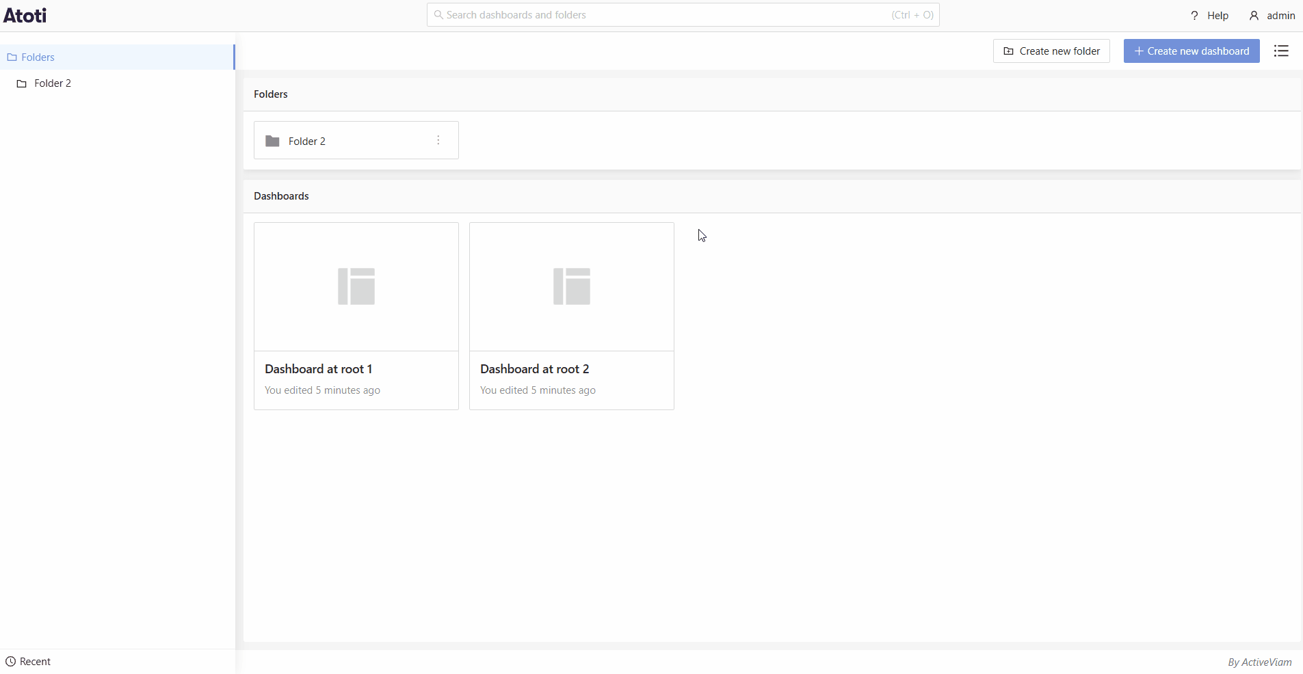Click the Folder 2 sidebar folder icon

pyautogui.click(x=22, y=84)
